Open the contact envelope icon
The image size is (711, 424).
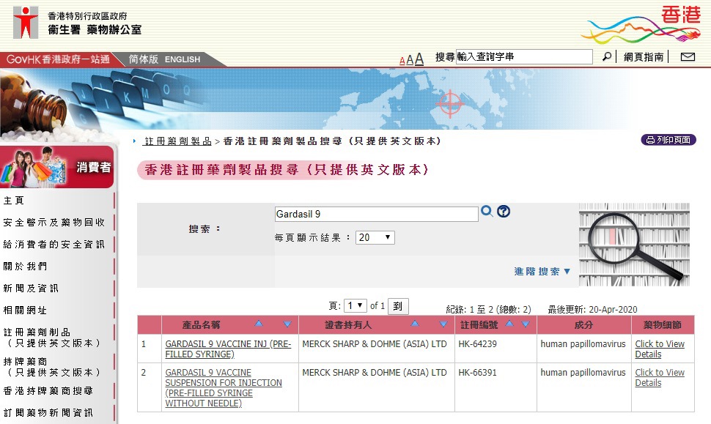(688, 56)
